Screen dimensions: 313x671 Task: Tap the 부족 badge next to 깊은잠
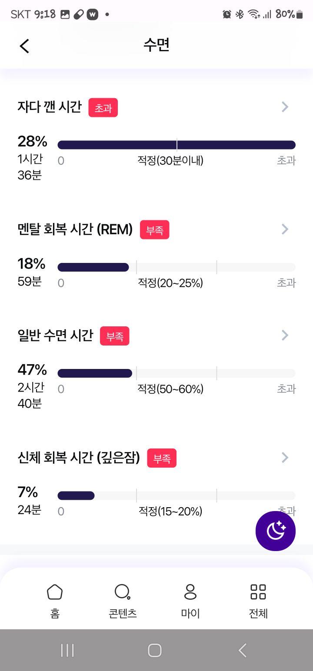click(x=162, y=458)
